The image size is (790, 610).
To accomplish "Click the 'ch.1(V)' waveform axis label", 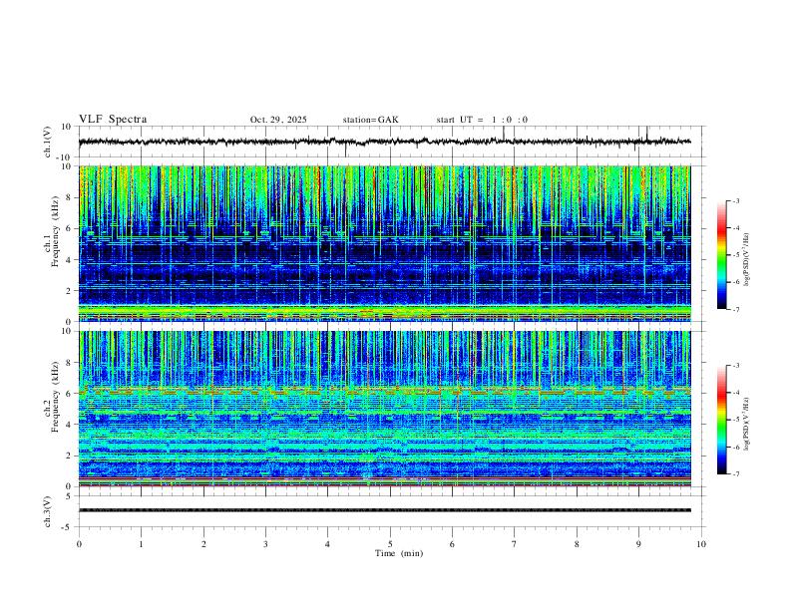I will (48, 142).
